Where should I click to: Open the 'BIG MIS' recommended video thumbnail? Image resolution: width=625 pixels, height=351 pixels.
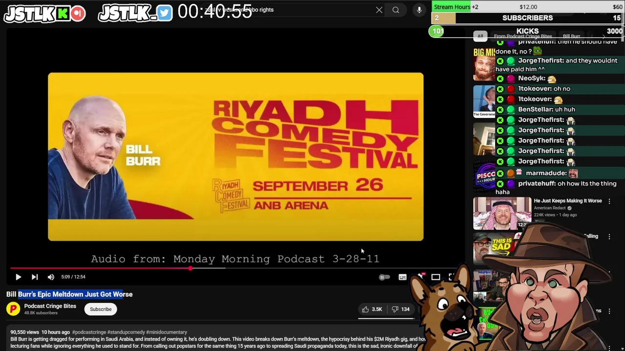[484, 63]
